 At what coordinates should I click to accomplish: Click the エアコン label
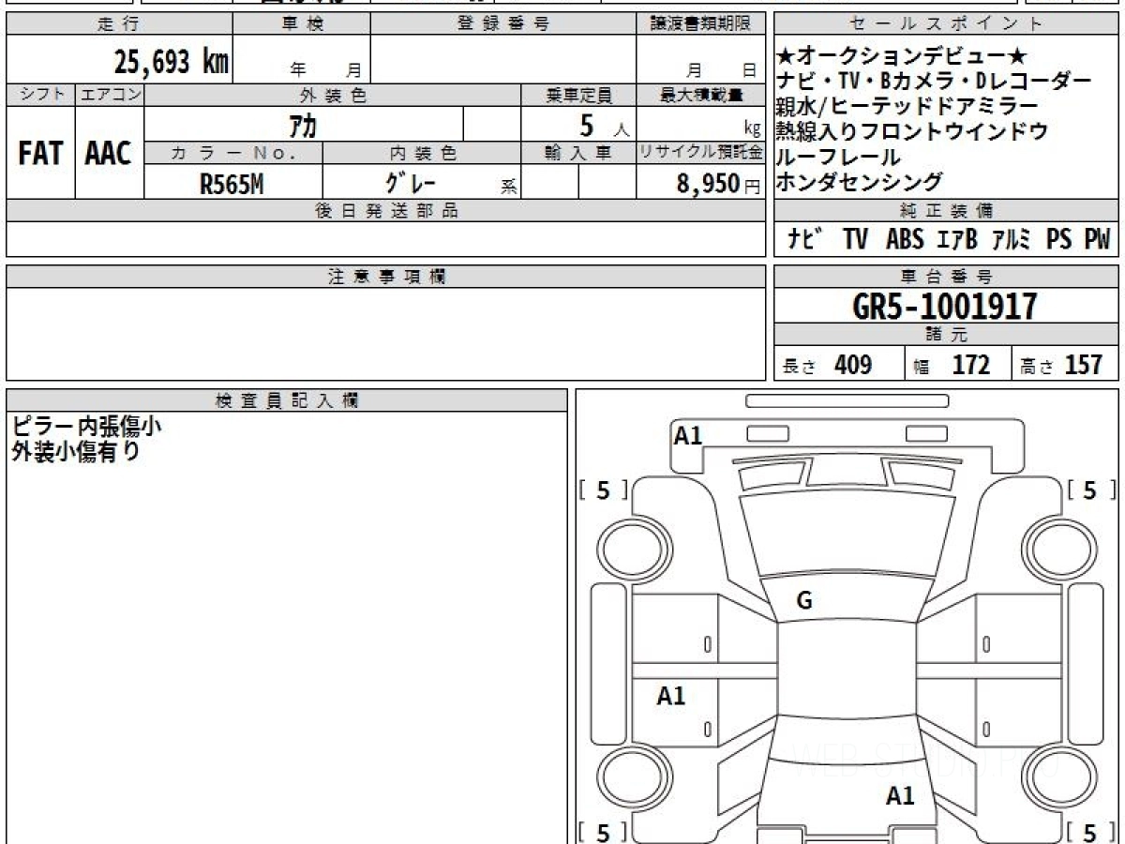pyautogui.click(x=110, y=95)
